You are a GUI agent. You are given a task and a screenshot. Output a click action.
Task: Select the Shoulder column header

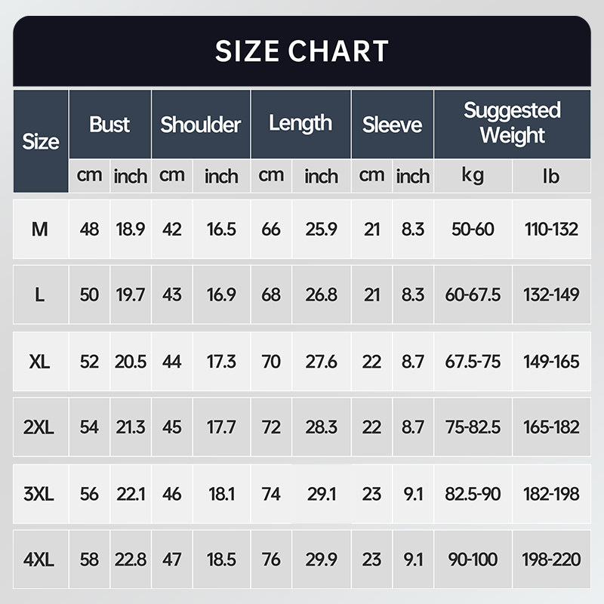(x=201, y=125)
